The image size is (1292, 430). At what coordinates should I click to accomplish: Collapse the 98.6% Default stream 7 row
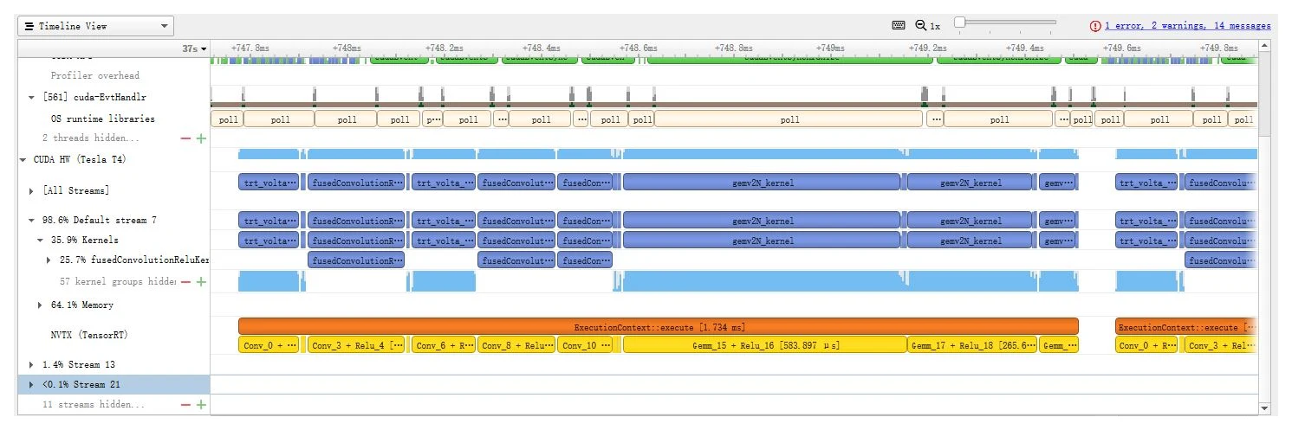click(32, 221)
